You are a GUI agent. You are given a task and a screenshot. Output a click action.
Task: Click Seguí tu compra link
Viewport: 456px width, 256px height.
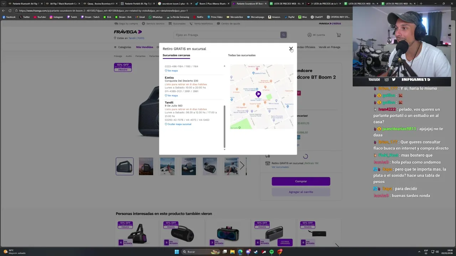tap(126, 23)
